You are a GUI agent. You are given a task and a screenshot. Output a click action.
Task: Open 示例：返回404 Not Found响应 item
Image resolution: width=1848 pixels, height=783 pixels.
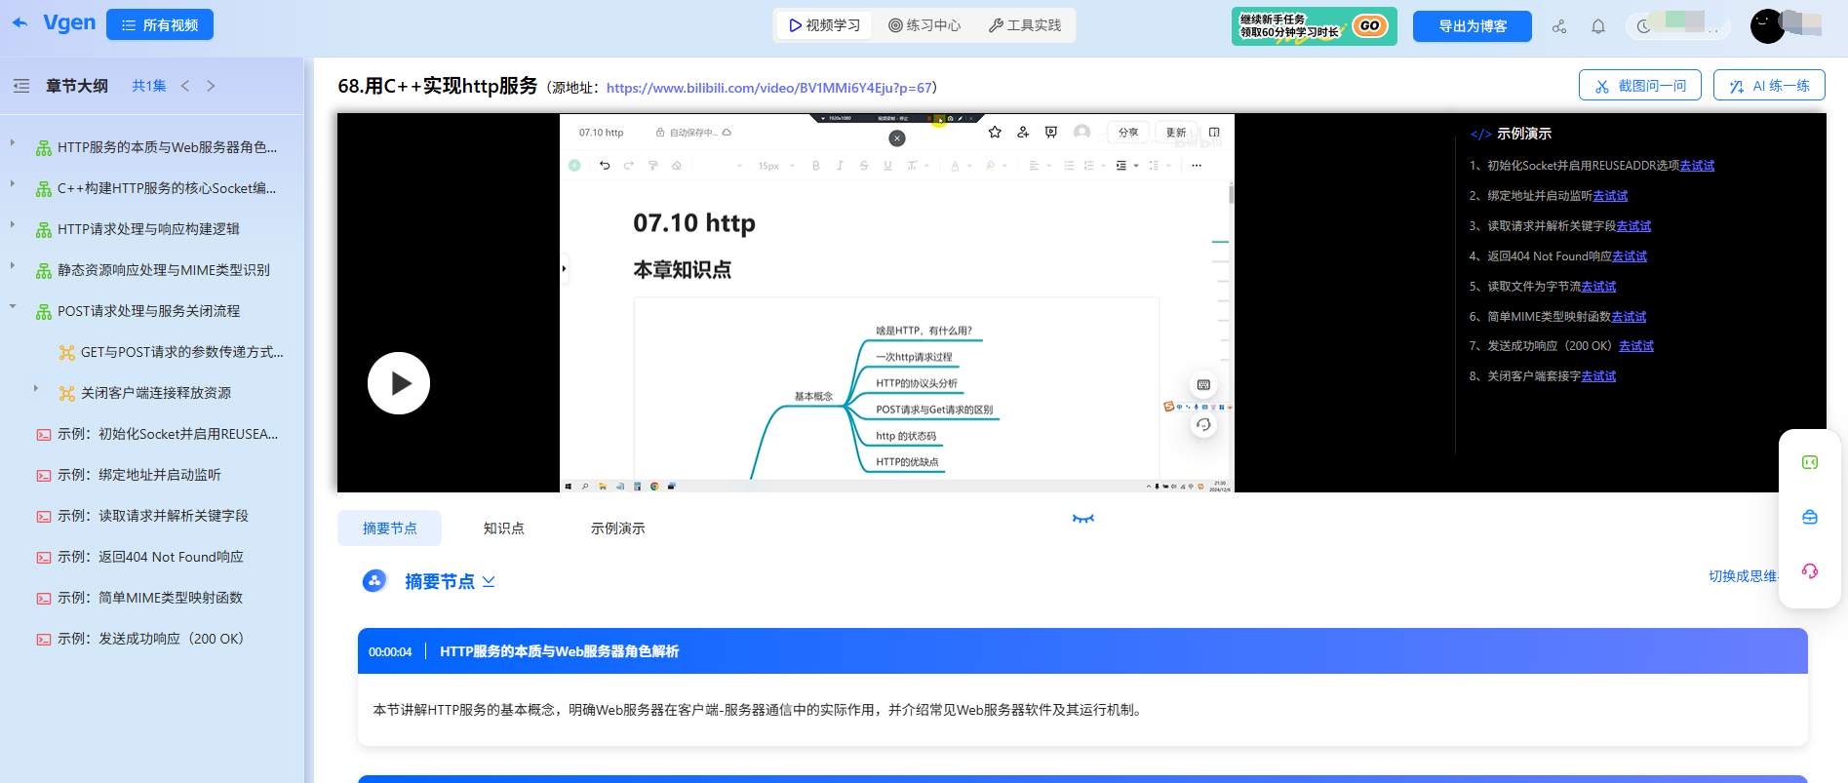point(141,557)
